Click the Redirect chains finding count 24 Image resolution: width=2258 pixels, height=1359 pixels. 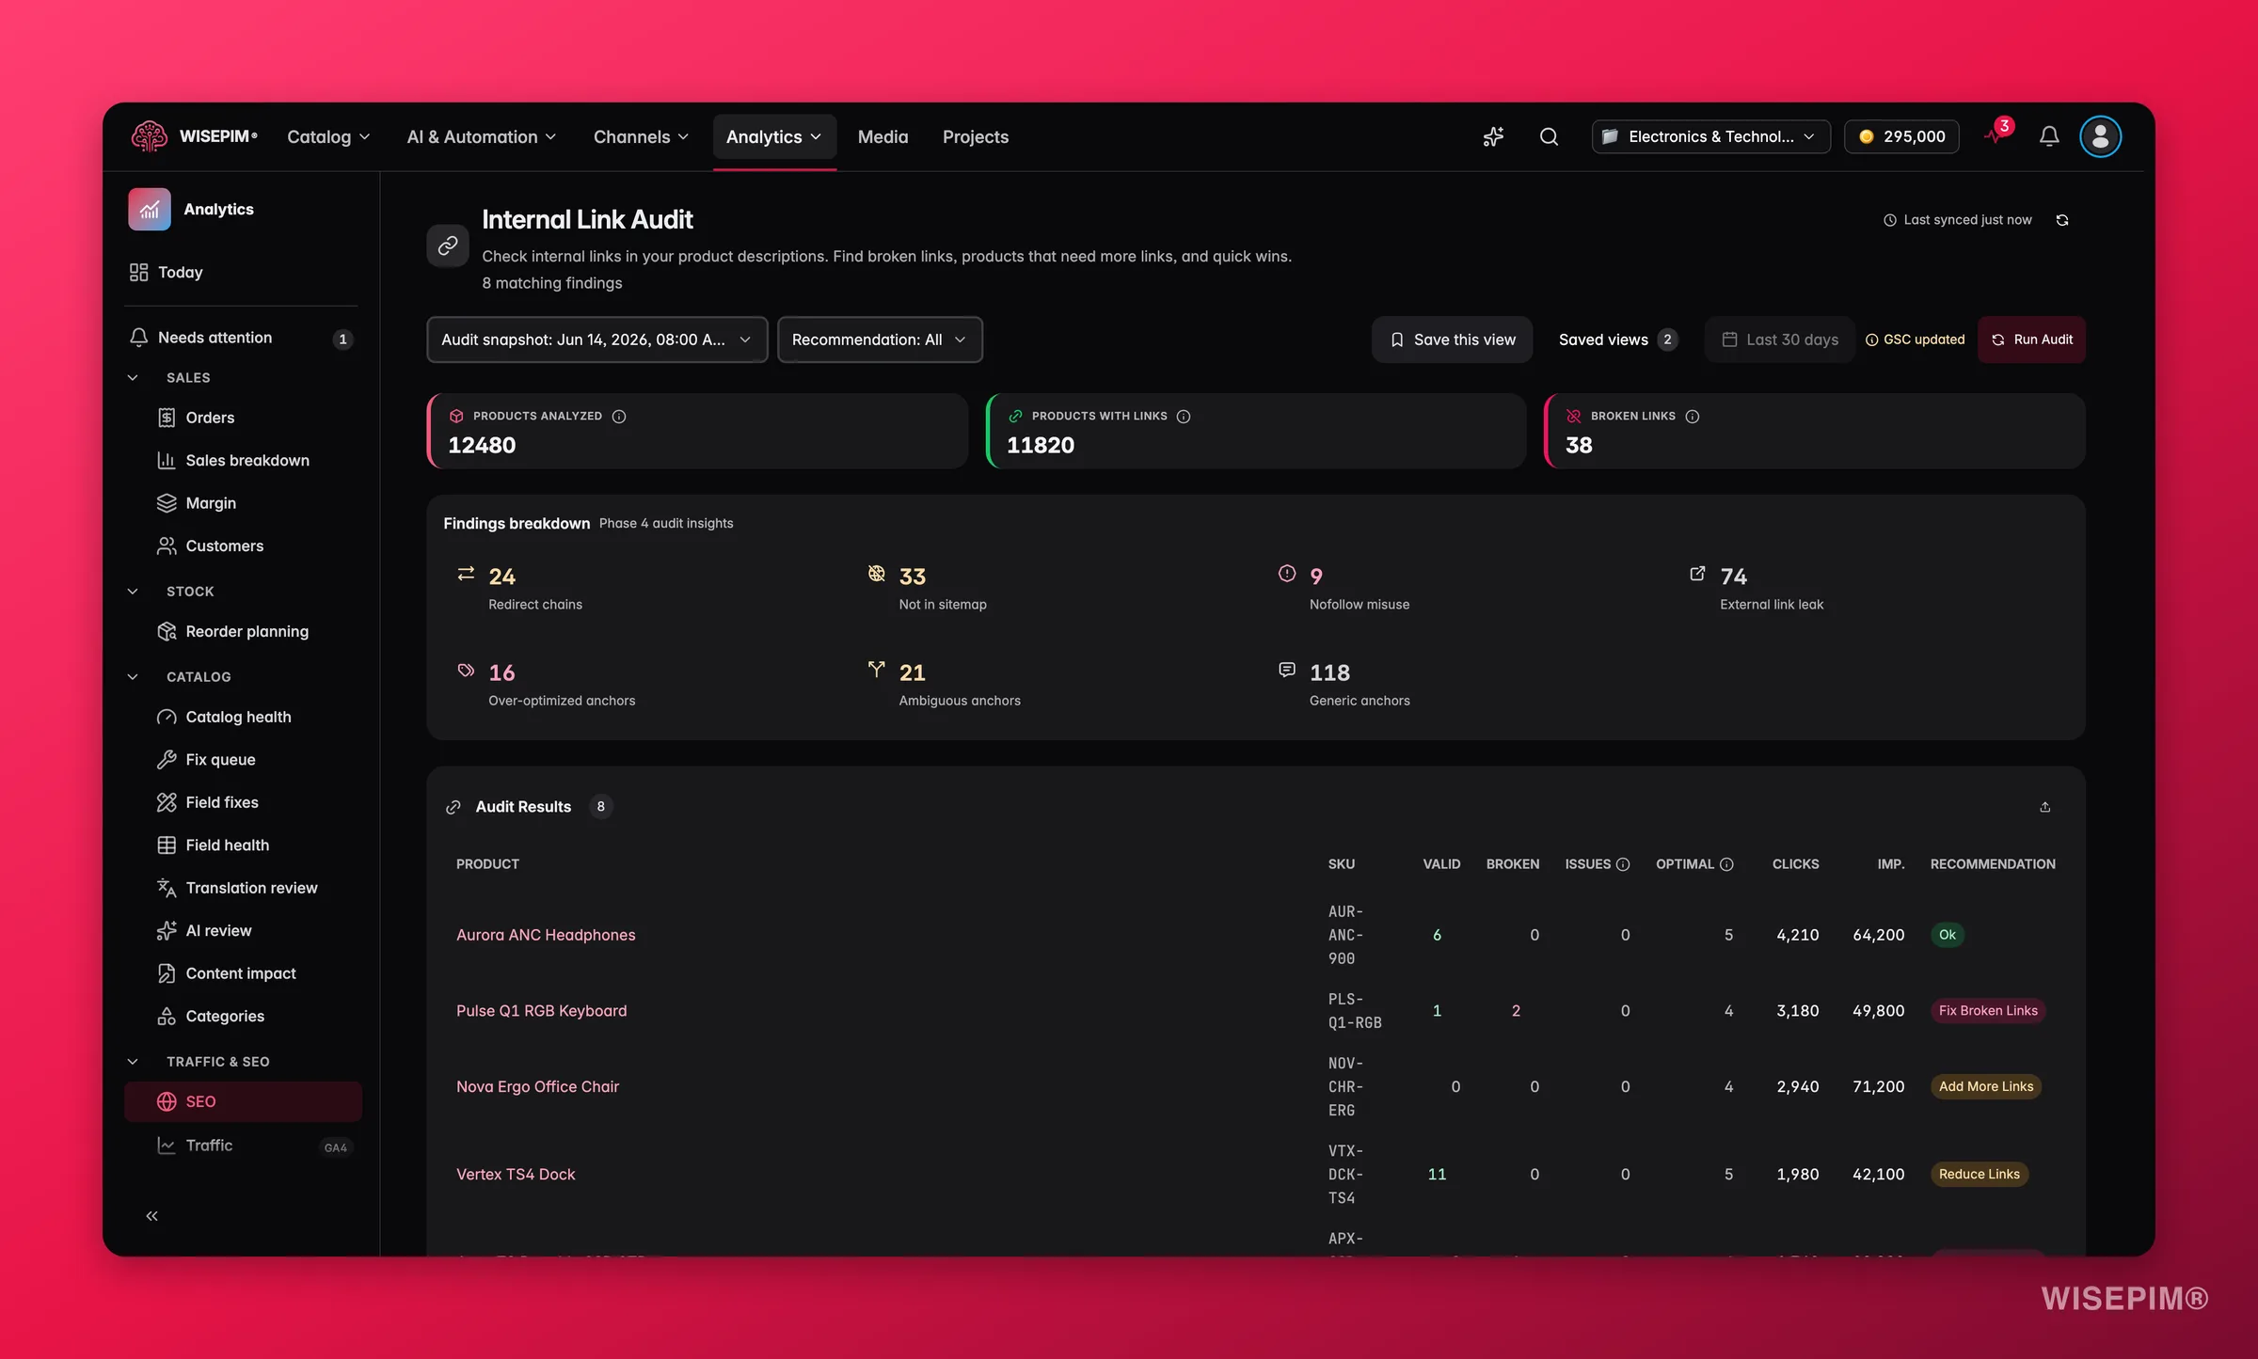coord(502,577)
